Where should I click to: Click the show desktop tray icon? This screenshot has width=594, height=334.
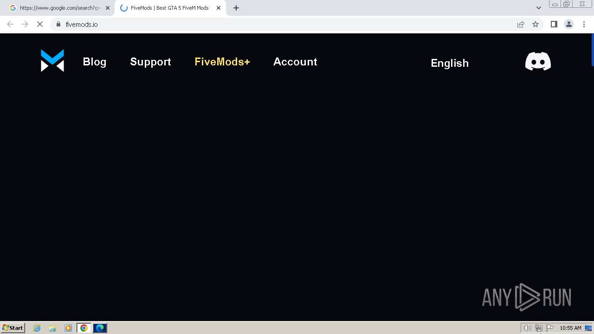(588, 328)
